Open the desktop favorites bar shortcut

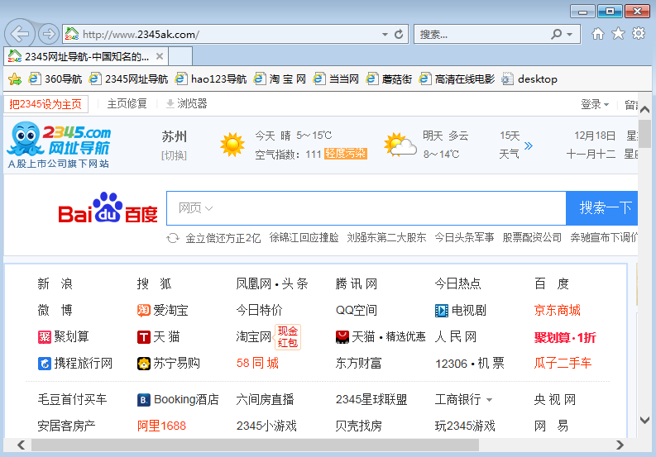point(529,79)
